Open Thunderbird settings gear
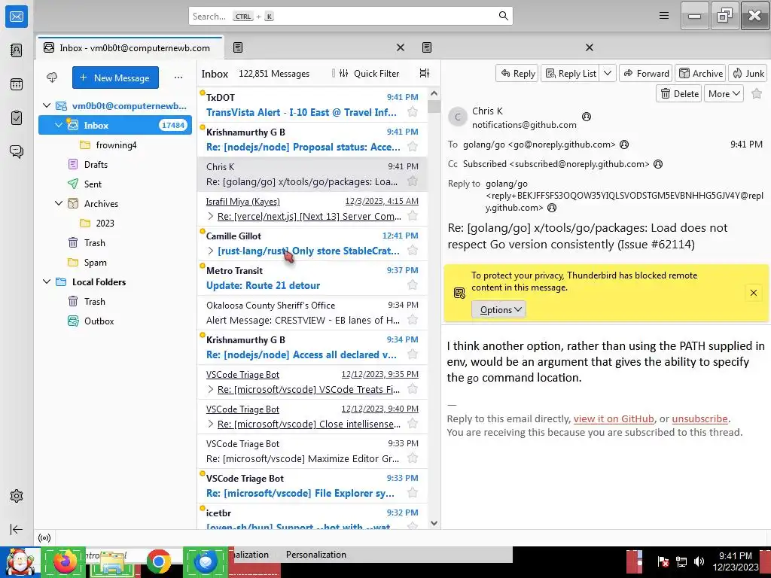Screen dimensions: 771x578 pyautogui.click(x=17, y=496)
